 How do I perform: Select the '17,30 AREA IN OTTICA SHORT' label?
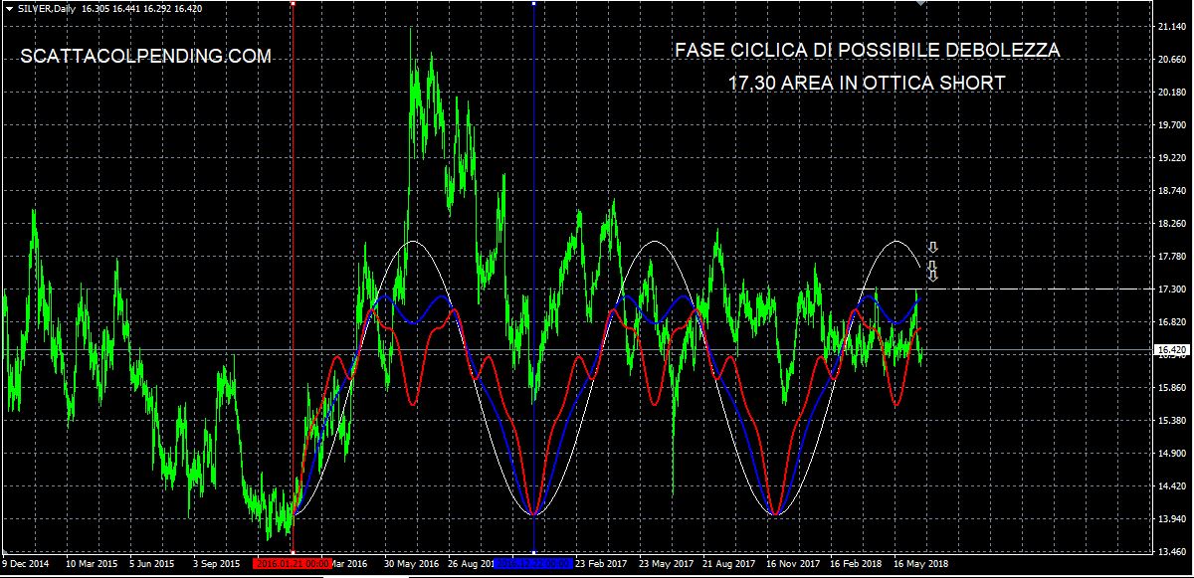click(867, 84)
